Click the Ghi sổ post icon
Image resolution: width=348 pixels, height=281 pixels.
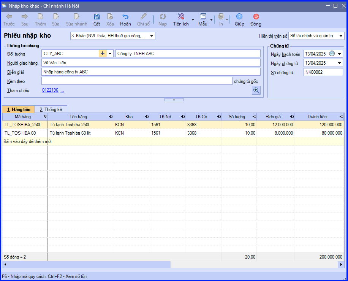143,16
